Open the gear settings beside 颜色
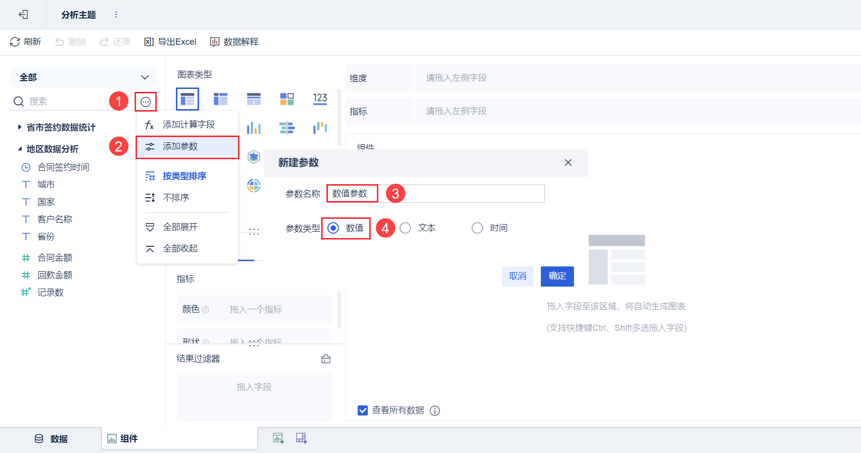This screenshot has width=861, height=453. 206,310
